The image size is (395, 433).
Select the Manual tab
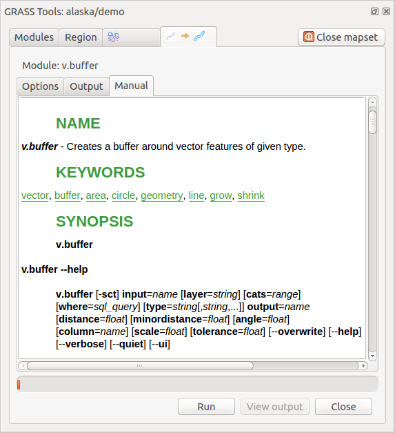[131, 86]
